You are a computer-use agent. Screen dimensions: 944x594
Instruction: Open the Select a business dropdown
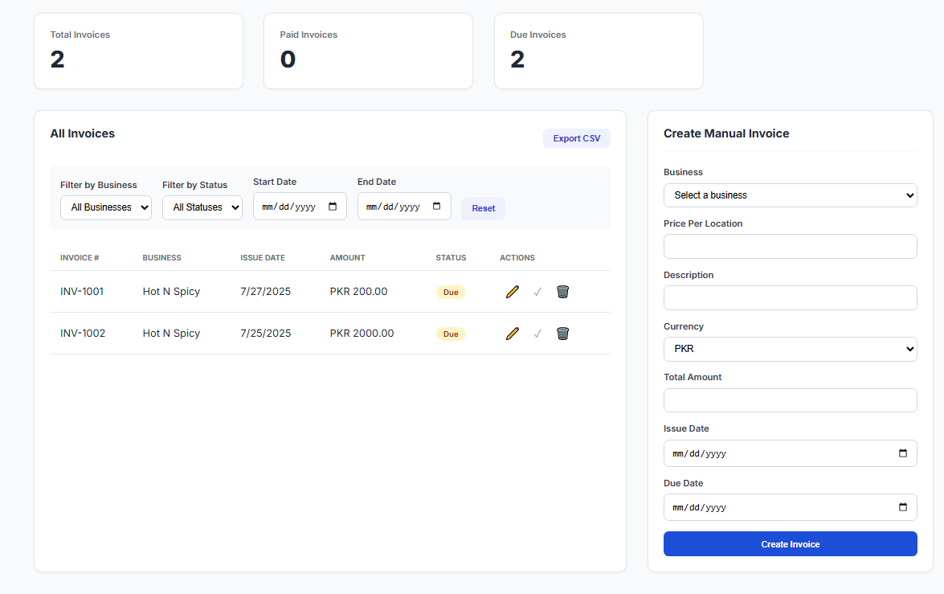click(x=790, y=195)
